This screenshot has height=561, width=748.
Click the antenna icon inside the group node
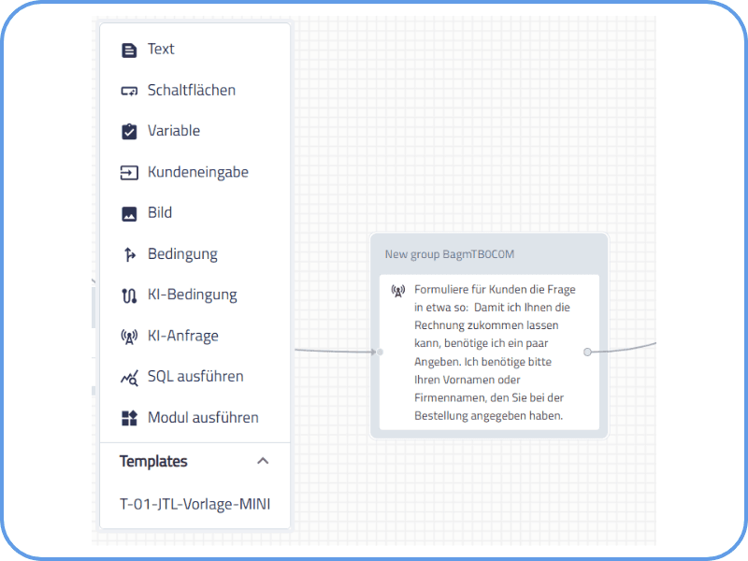click(398, 291)
